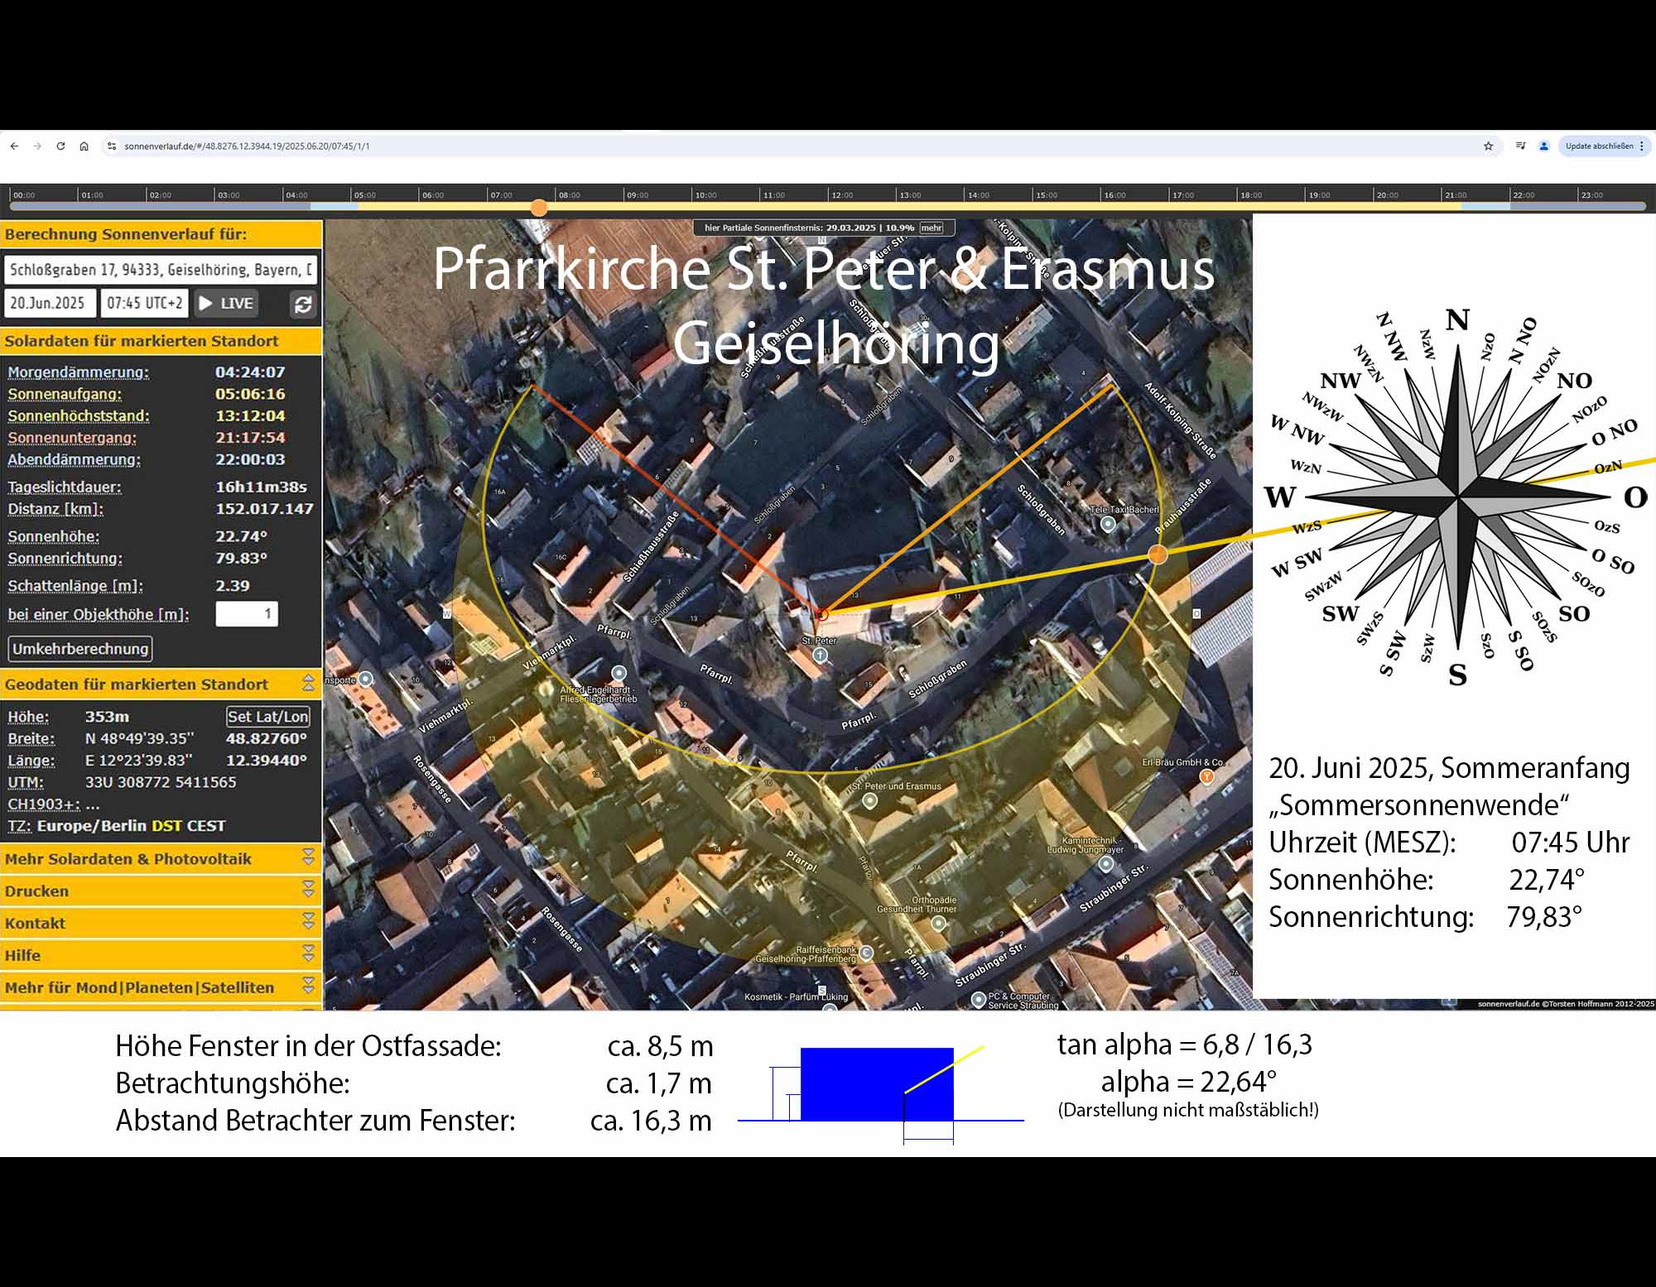Image resolution: width=1656 pixels, height=1287 pixels.
Task: Click the Erl-Bräu GmbH orange map pin
Action: pos(1207,776)
